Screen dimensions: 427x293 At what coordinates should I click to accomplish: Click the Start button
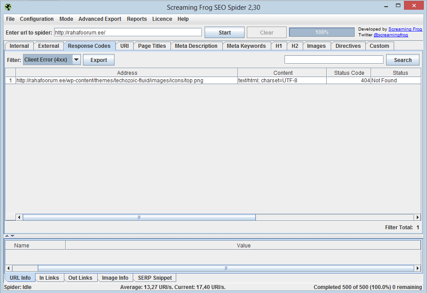tap(225, 32)
